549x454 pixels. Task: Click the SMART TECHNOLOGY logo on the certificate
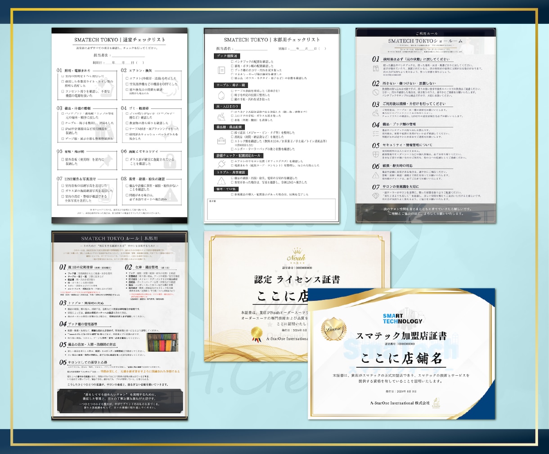403,319
